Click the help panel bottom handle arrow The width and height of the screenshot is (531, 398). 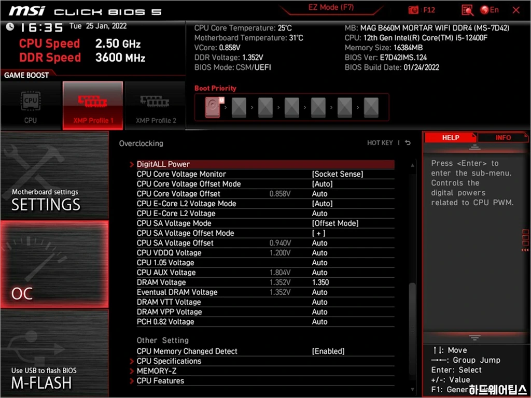(x=474, y=337)
